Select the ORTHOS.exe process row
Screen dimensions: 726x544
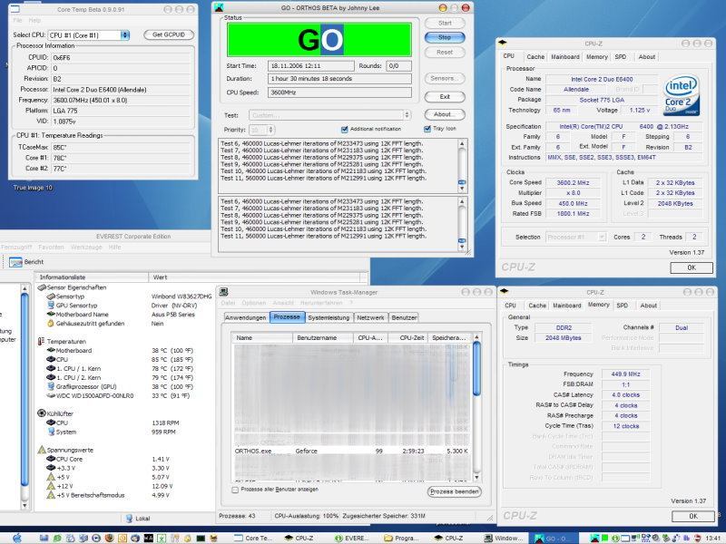point(352,451)
